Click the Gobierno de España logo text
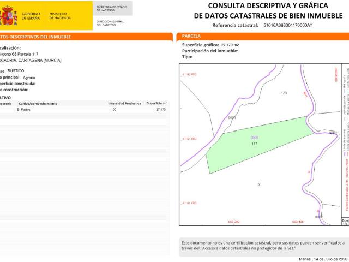349x262 pixels. pyautogui.click(x=31, y=16)
